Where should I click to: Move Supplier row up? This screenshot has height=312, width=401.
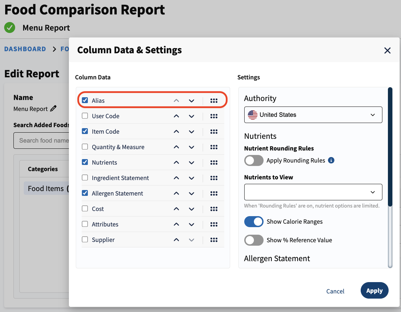(176, 239)
